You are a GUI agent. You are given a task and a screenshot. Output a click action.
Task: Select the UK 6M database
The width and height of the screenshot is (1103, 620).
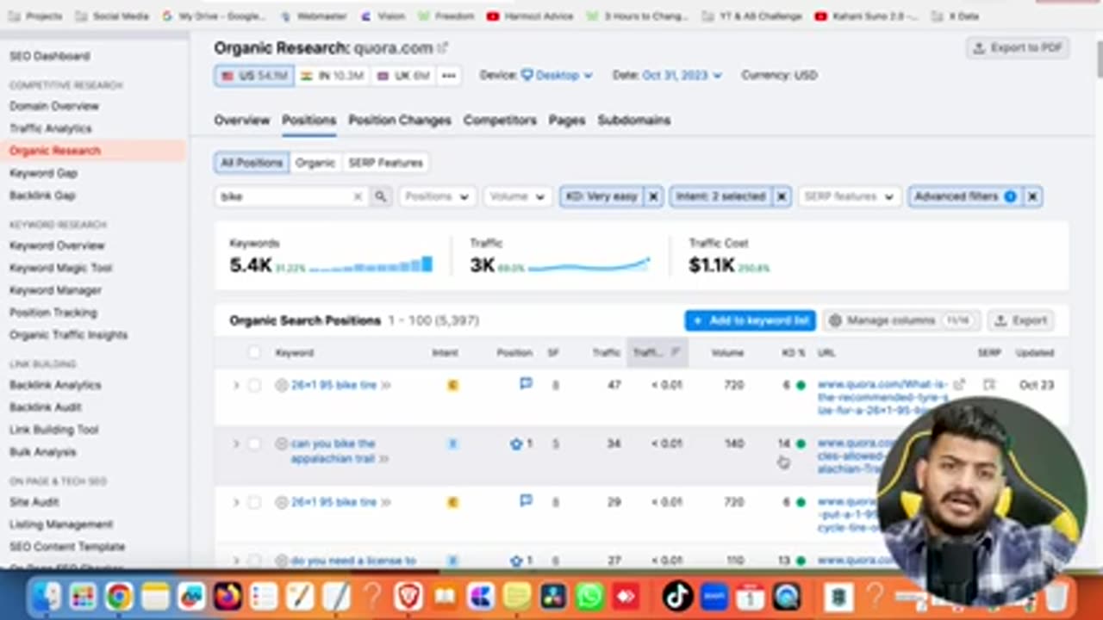point(402,75)
